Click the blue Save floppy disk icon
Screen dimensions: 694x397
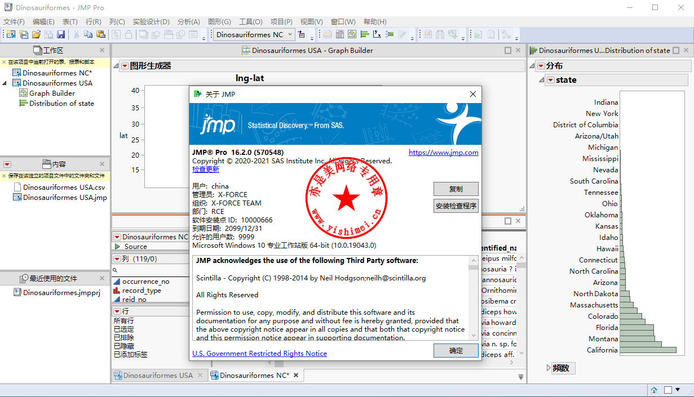(61, 34)
